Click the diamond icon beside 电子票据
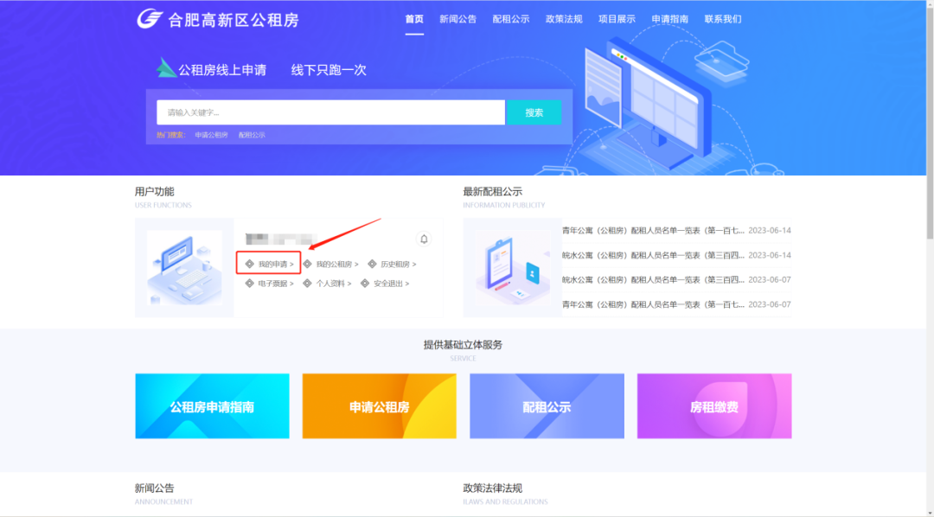This screenshot has height=517, width=934. pos(249,284)
